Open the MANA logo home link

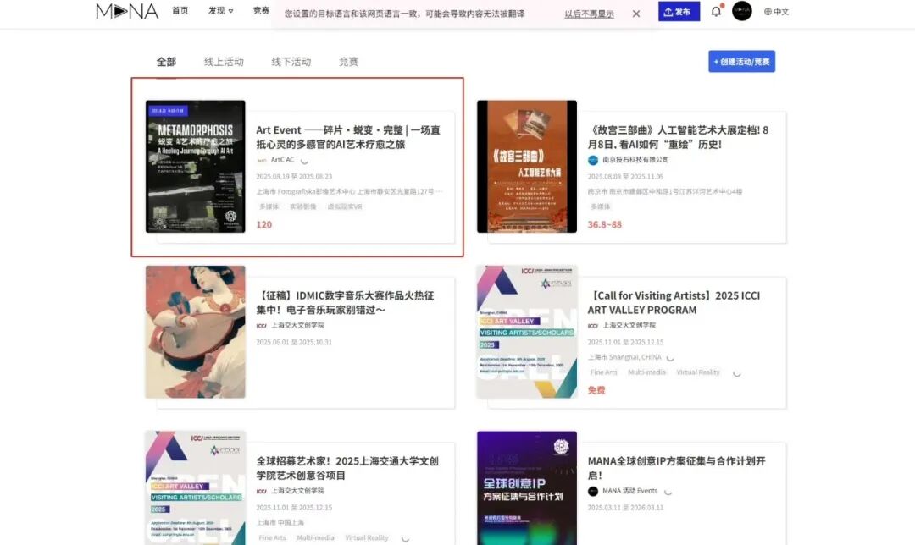point(127,11)
